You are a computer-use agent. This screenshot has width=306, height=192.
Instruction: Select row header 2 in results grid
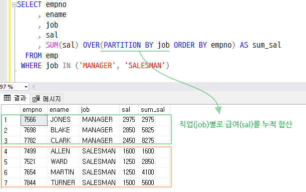coord(11,130)
